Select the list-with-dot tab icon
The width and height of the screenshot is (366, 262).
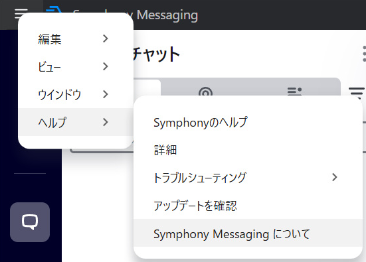294,92
